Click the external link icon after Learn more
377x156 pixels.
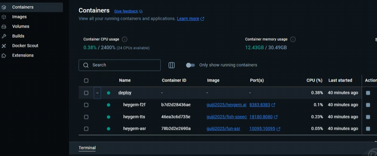click(202, 19)
